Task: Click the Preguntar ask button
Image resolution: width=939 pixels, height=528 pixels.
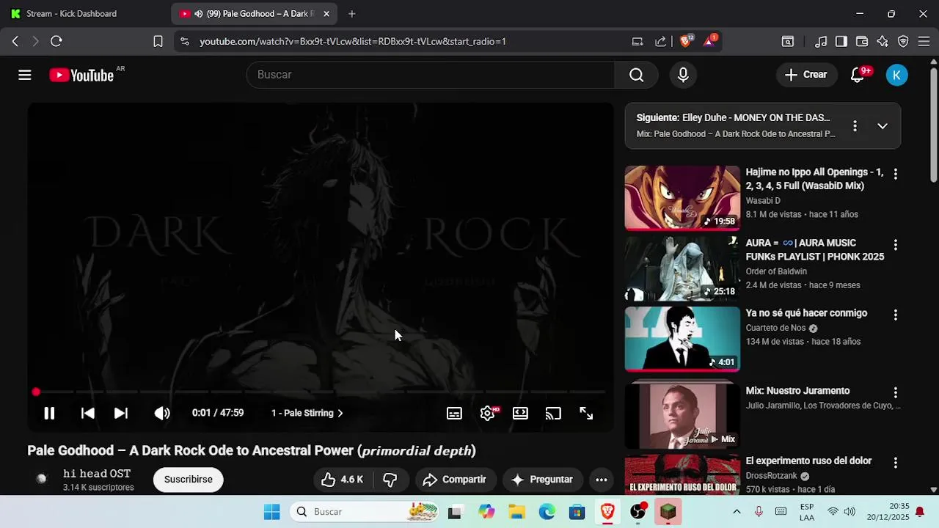Action: click(542, 480)
